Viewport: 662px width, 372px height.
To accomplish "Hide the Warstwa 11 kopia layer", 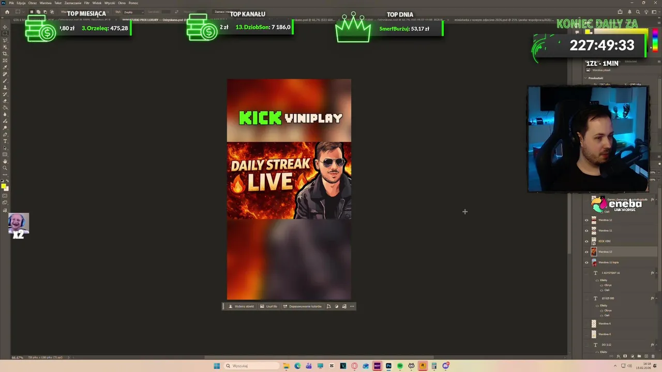I will [x=586, y=262].
